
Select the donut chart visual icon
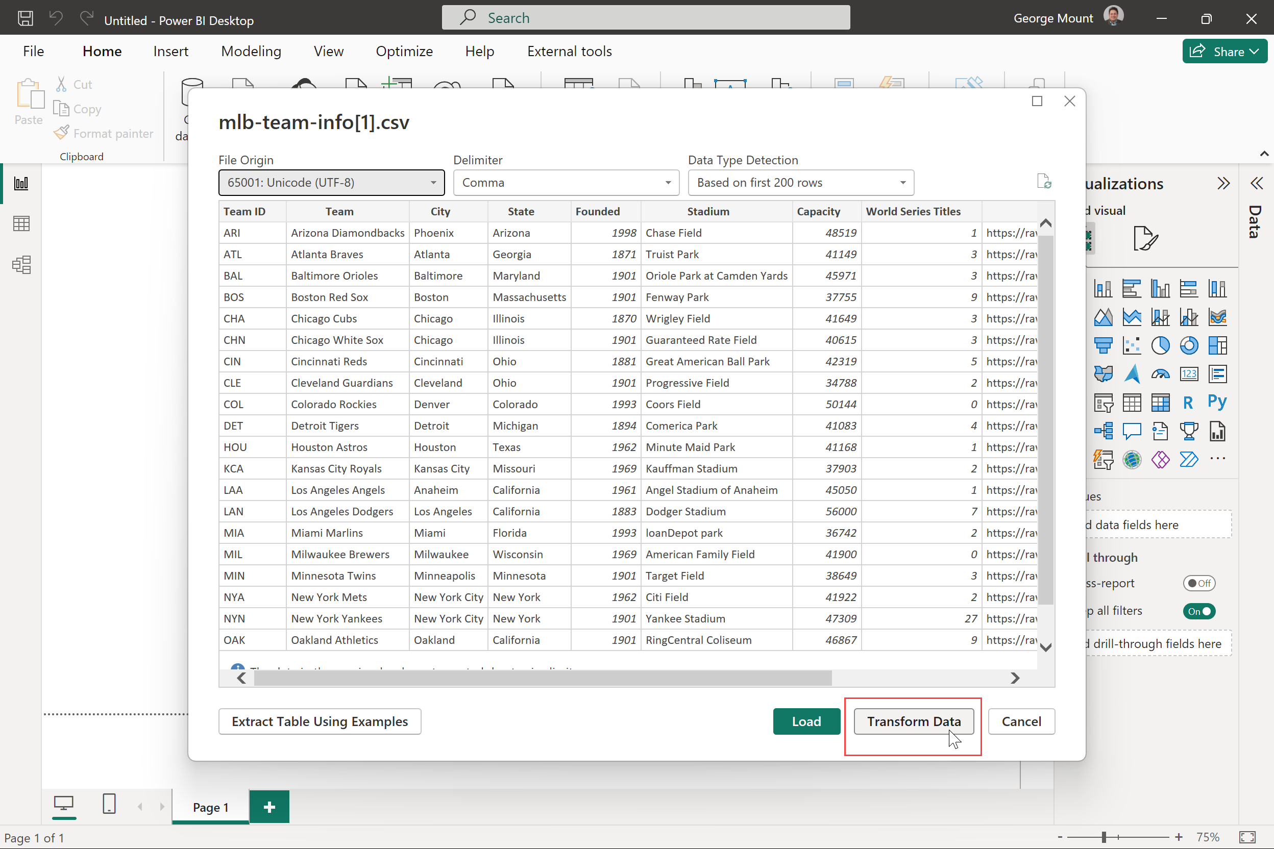[1188, 345]
